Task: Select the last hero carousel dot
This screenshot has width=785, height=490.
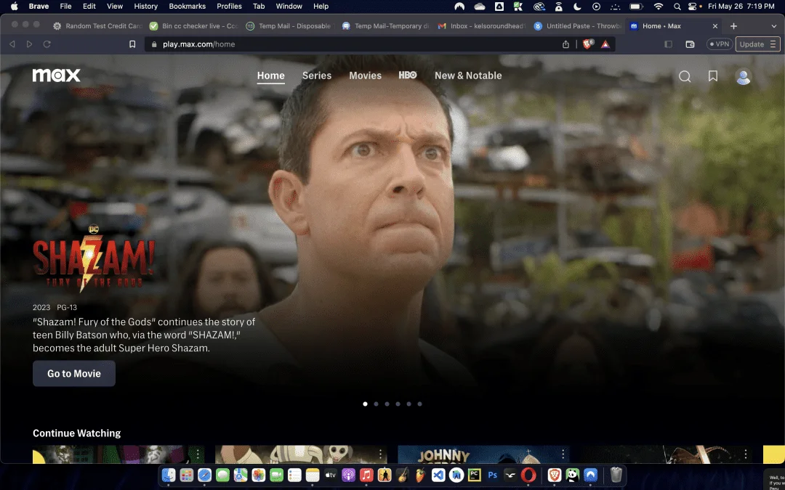Action: pos(419,404)
